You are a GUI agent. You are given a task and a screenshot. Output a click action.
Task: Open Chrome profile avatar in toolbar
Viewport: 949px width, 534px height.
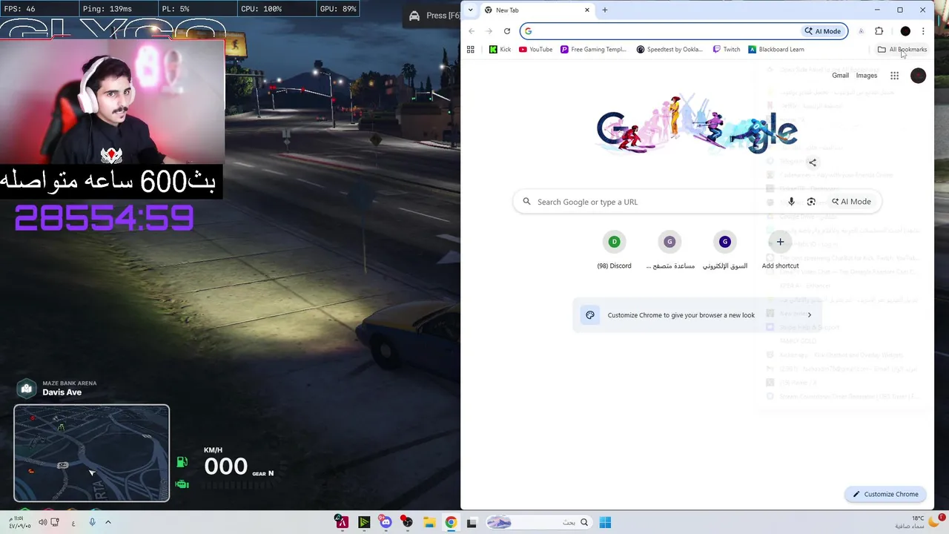point(905,31)
